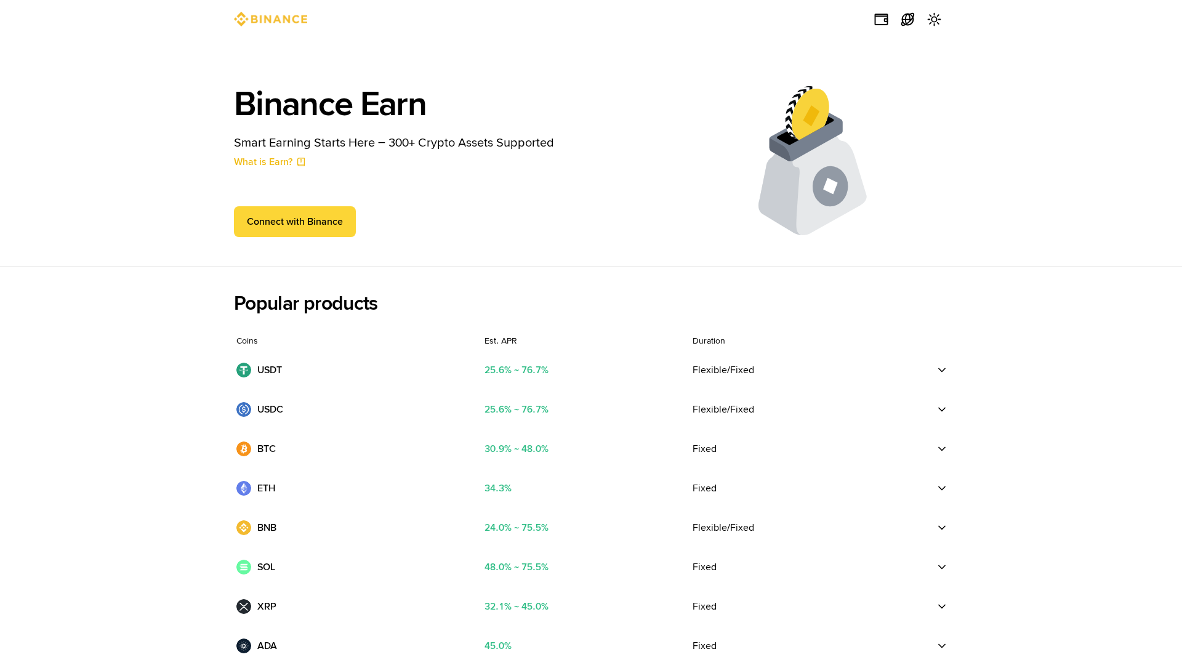Viewport: 1182px width, 665px height.
Task: Click BTC's Fixed duration
Action: point(704,449)
